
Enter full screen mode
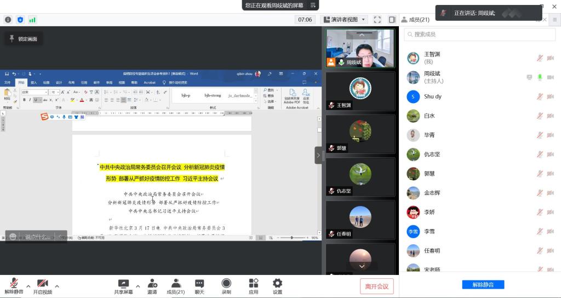(x=377, y=20)
